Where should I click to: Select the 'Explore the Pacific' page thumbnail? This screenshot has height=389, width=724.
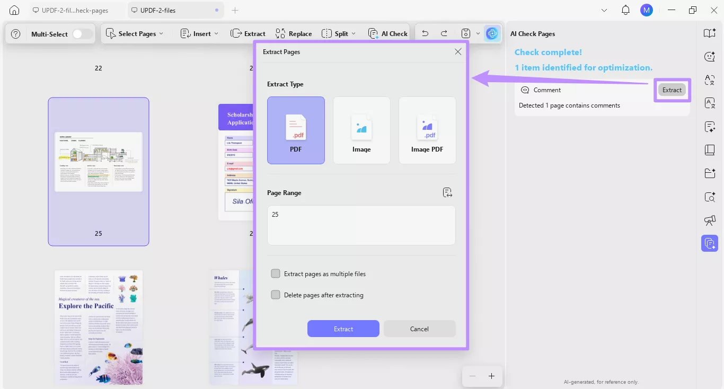pos(99,328)
